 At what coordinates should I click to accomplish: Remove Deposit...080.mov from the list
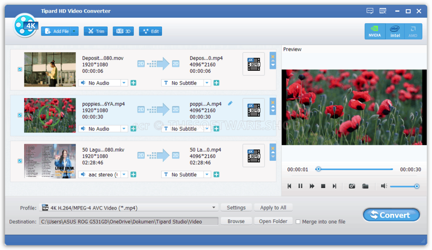[x=273, y=57]
